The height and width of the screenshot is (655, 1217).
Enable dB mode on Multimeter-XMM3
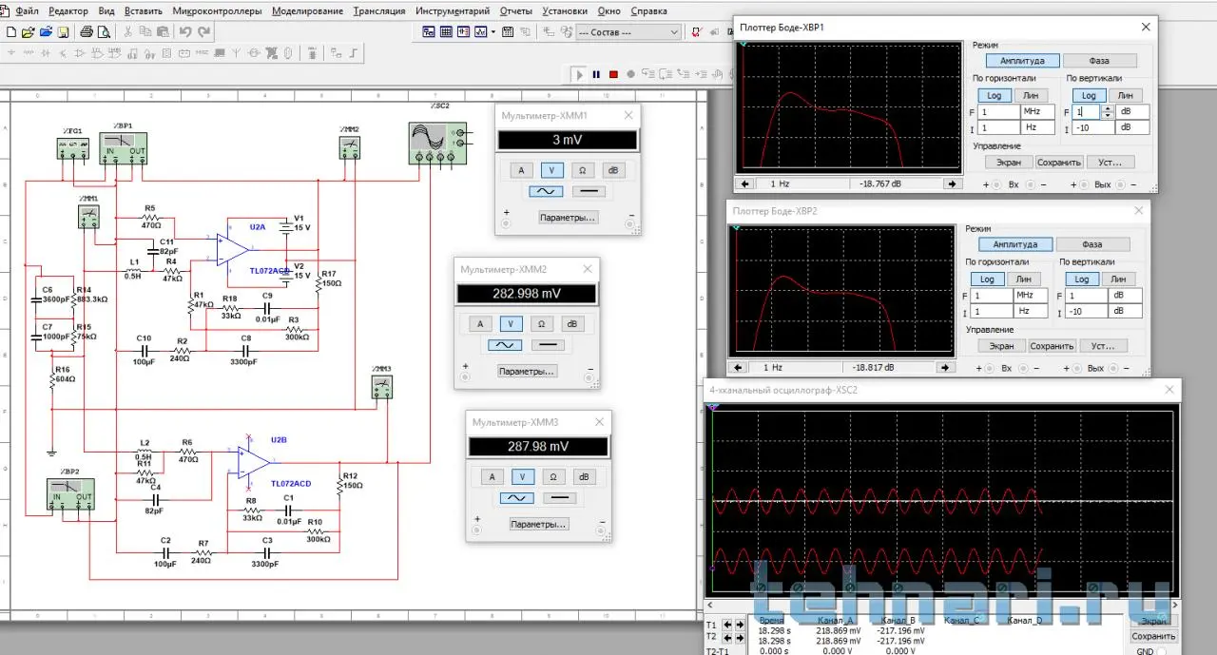(x=584, y=477)
